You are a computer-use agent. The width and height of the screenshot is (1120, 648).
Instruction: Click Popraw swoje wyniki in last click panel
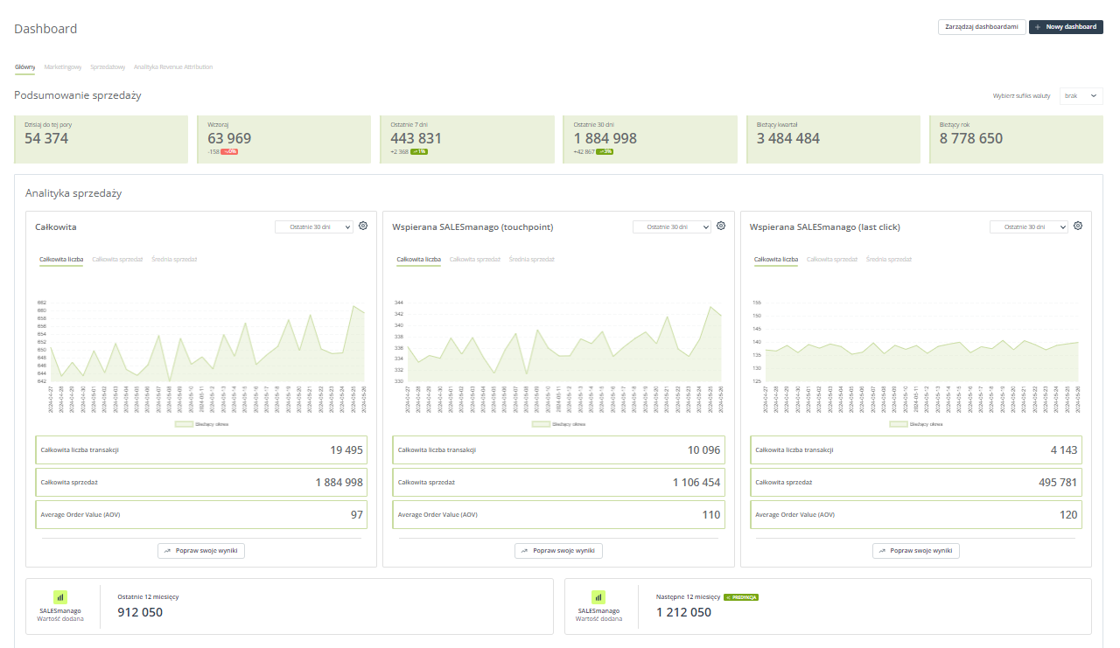point(916,551)
